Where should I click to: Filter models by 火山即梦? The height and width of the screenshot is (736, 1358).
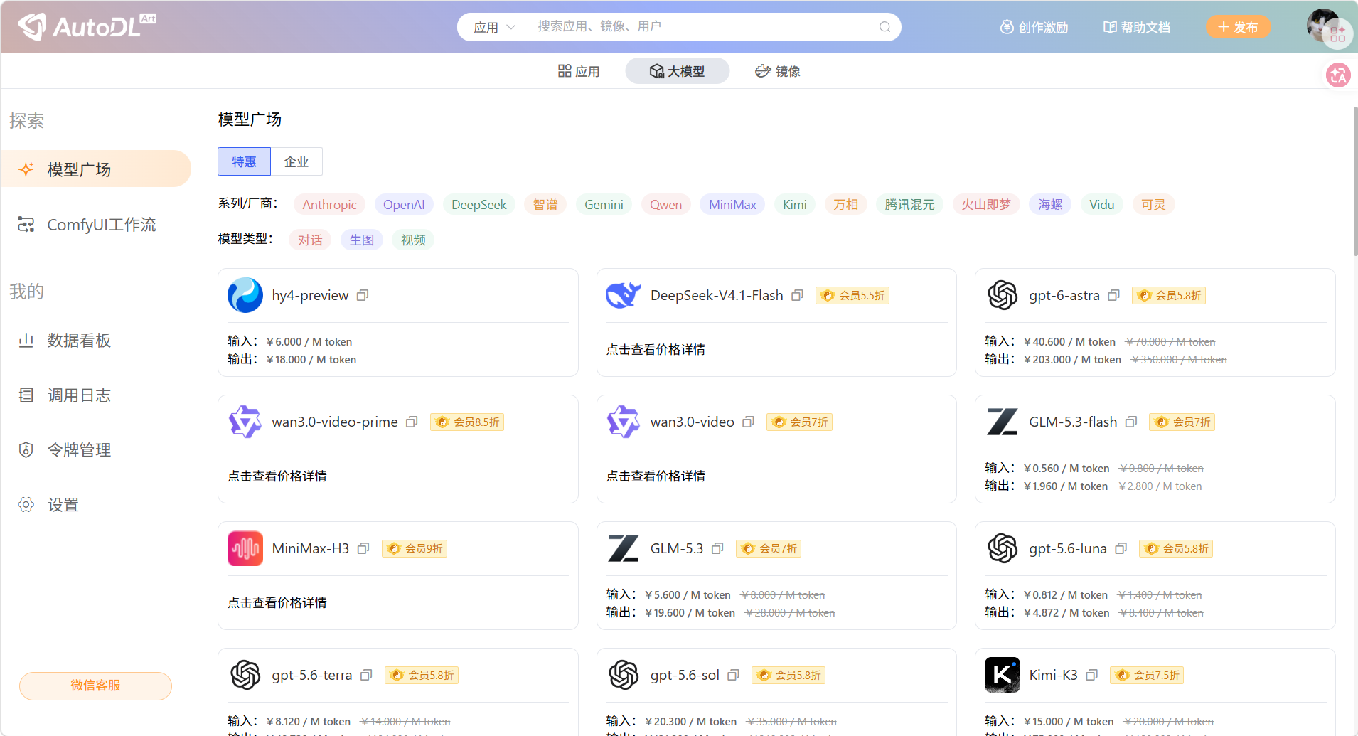[x=986, y=205]
